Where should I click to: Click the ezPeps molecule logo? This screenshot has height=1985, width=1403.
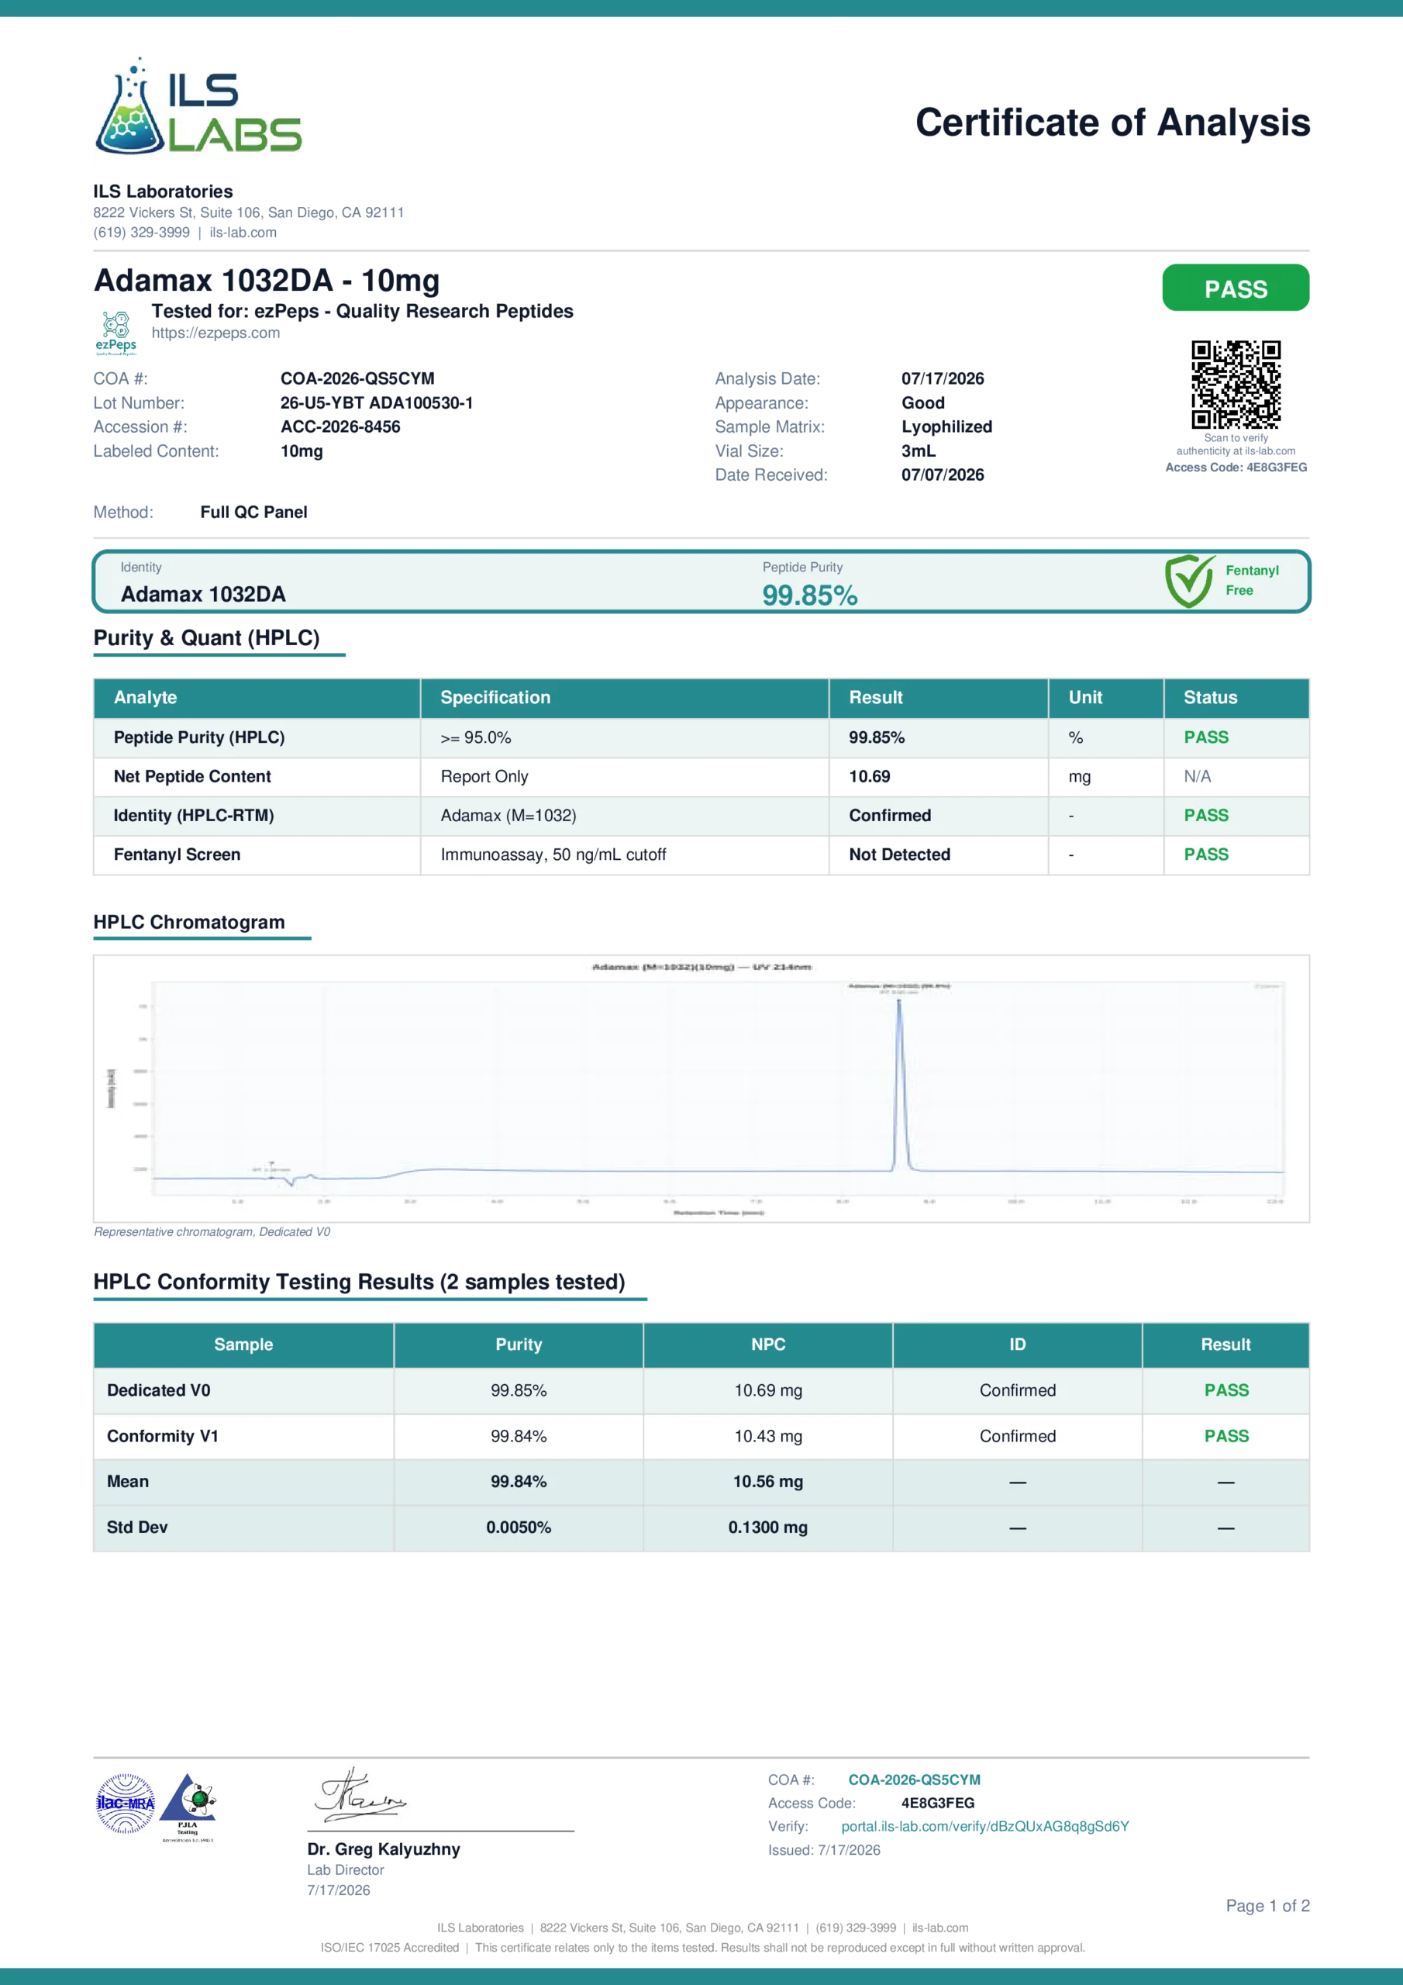point(115,333)
